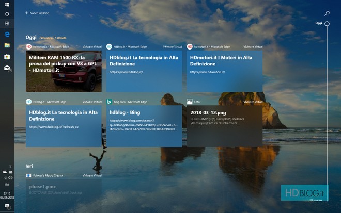Viewport: 341px width, 213px height.
Task: Open phase1.pmc activity under Ieri
Action: 64,187
